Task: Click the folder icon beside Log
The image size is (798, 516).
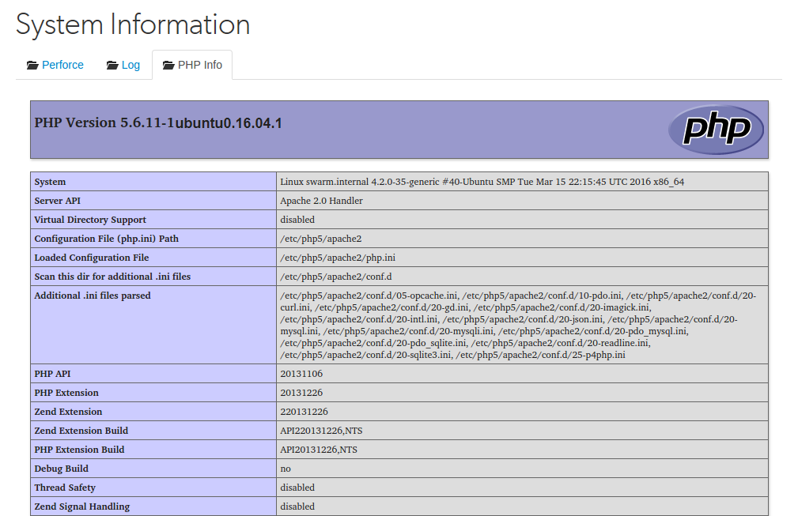Action: (112, 65)
